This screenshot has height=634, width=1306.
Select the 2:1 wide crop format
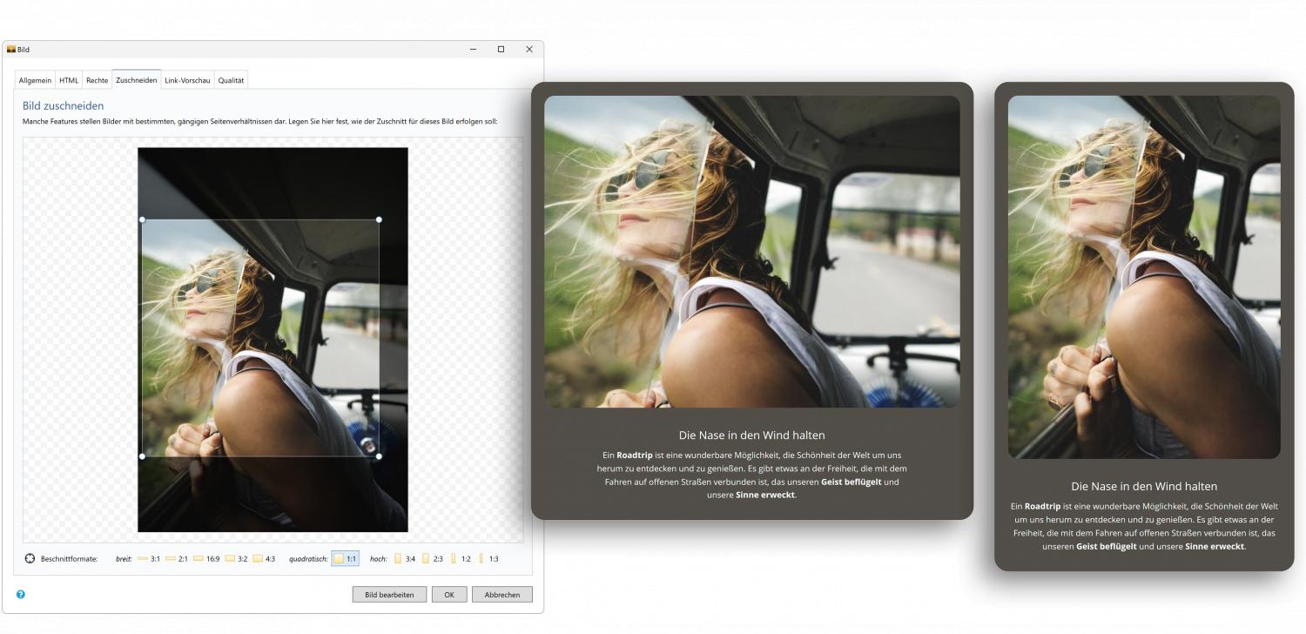coord(177,559)
